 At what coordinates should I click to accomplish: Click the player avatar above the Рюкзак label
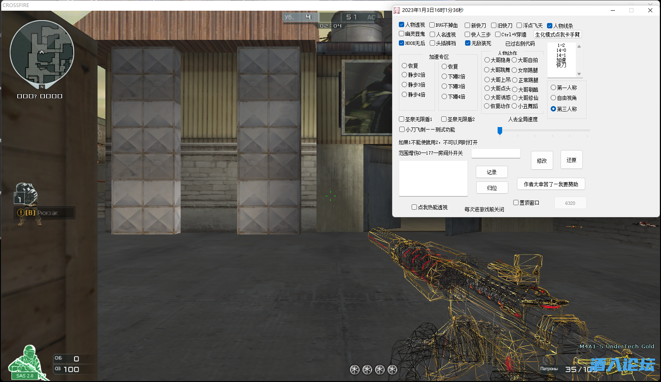(x=27, y=193)
